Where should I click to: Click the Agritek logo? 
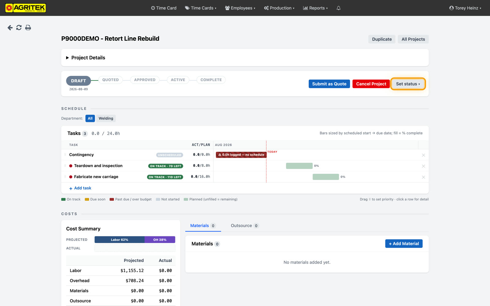click(26, 8)
